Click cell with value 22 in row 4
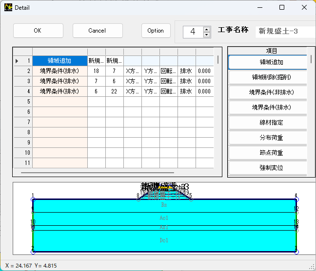 [x=114, y=91]
